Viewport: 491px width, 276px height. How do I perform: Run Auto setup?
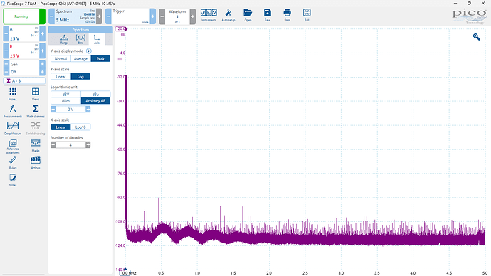click(x=228, y=15)
